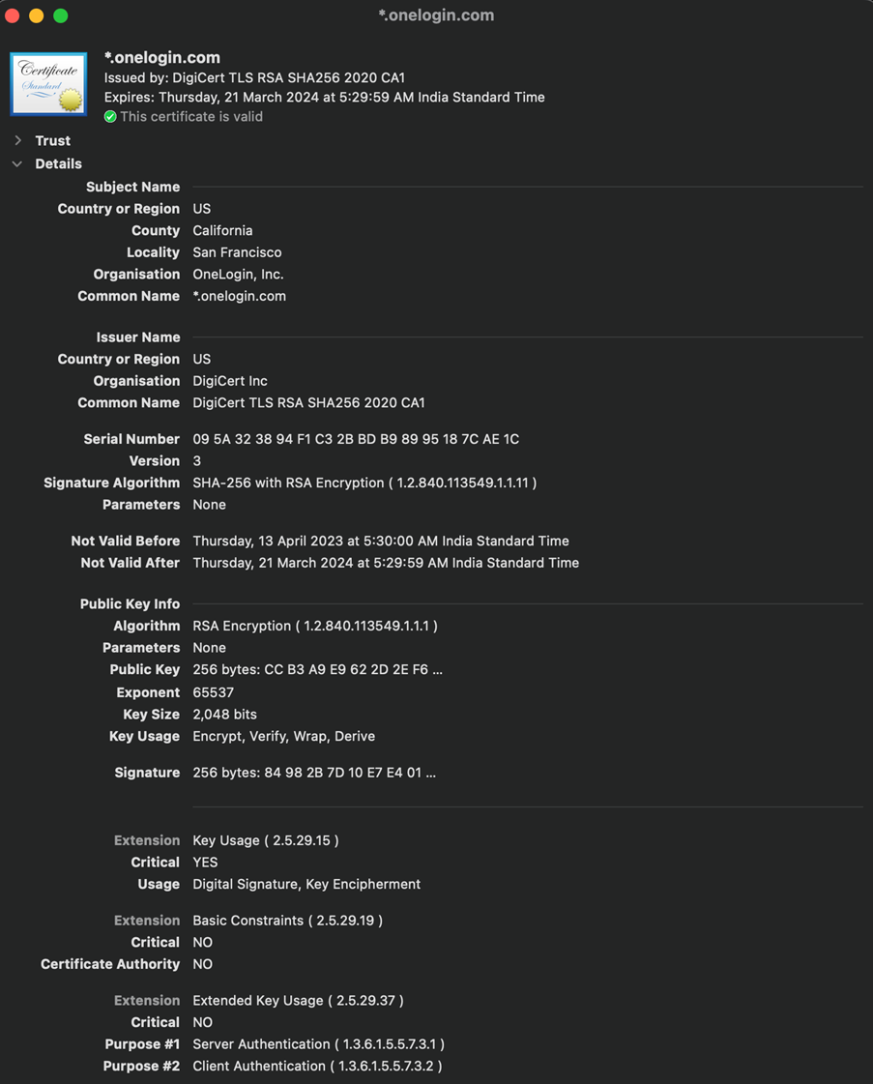Select the Public Key bytes value
This screenshot has height=1084, width=873.
pyautogui.click(x=318, y=669)
